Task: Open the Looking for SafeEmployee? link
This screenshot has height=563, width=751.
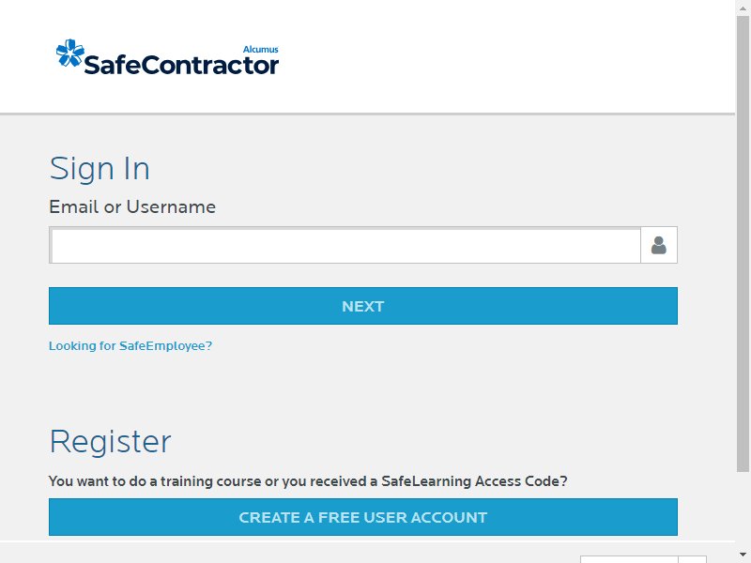Action: (x=130, y=345)
